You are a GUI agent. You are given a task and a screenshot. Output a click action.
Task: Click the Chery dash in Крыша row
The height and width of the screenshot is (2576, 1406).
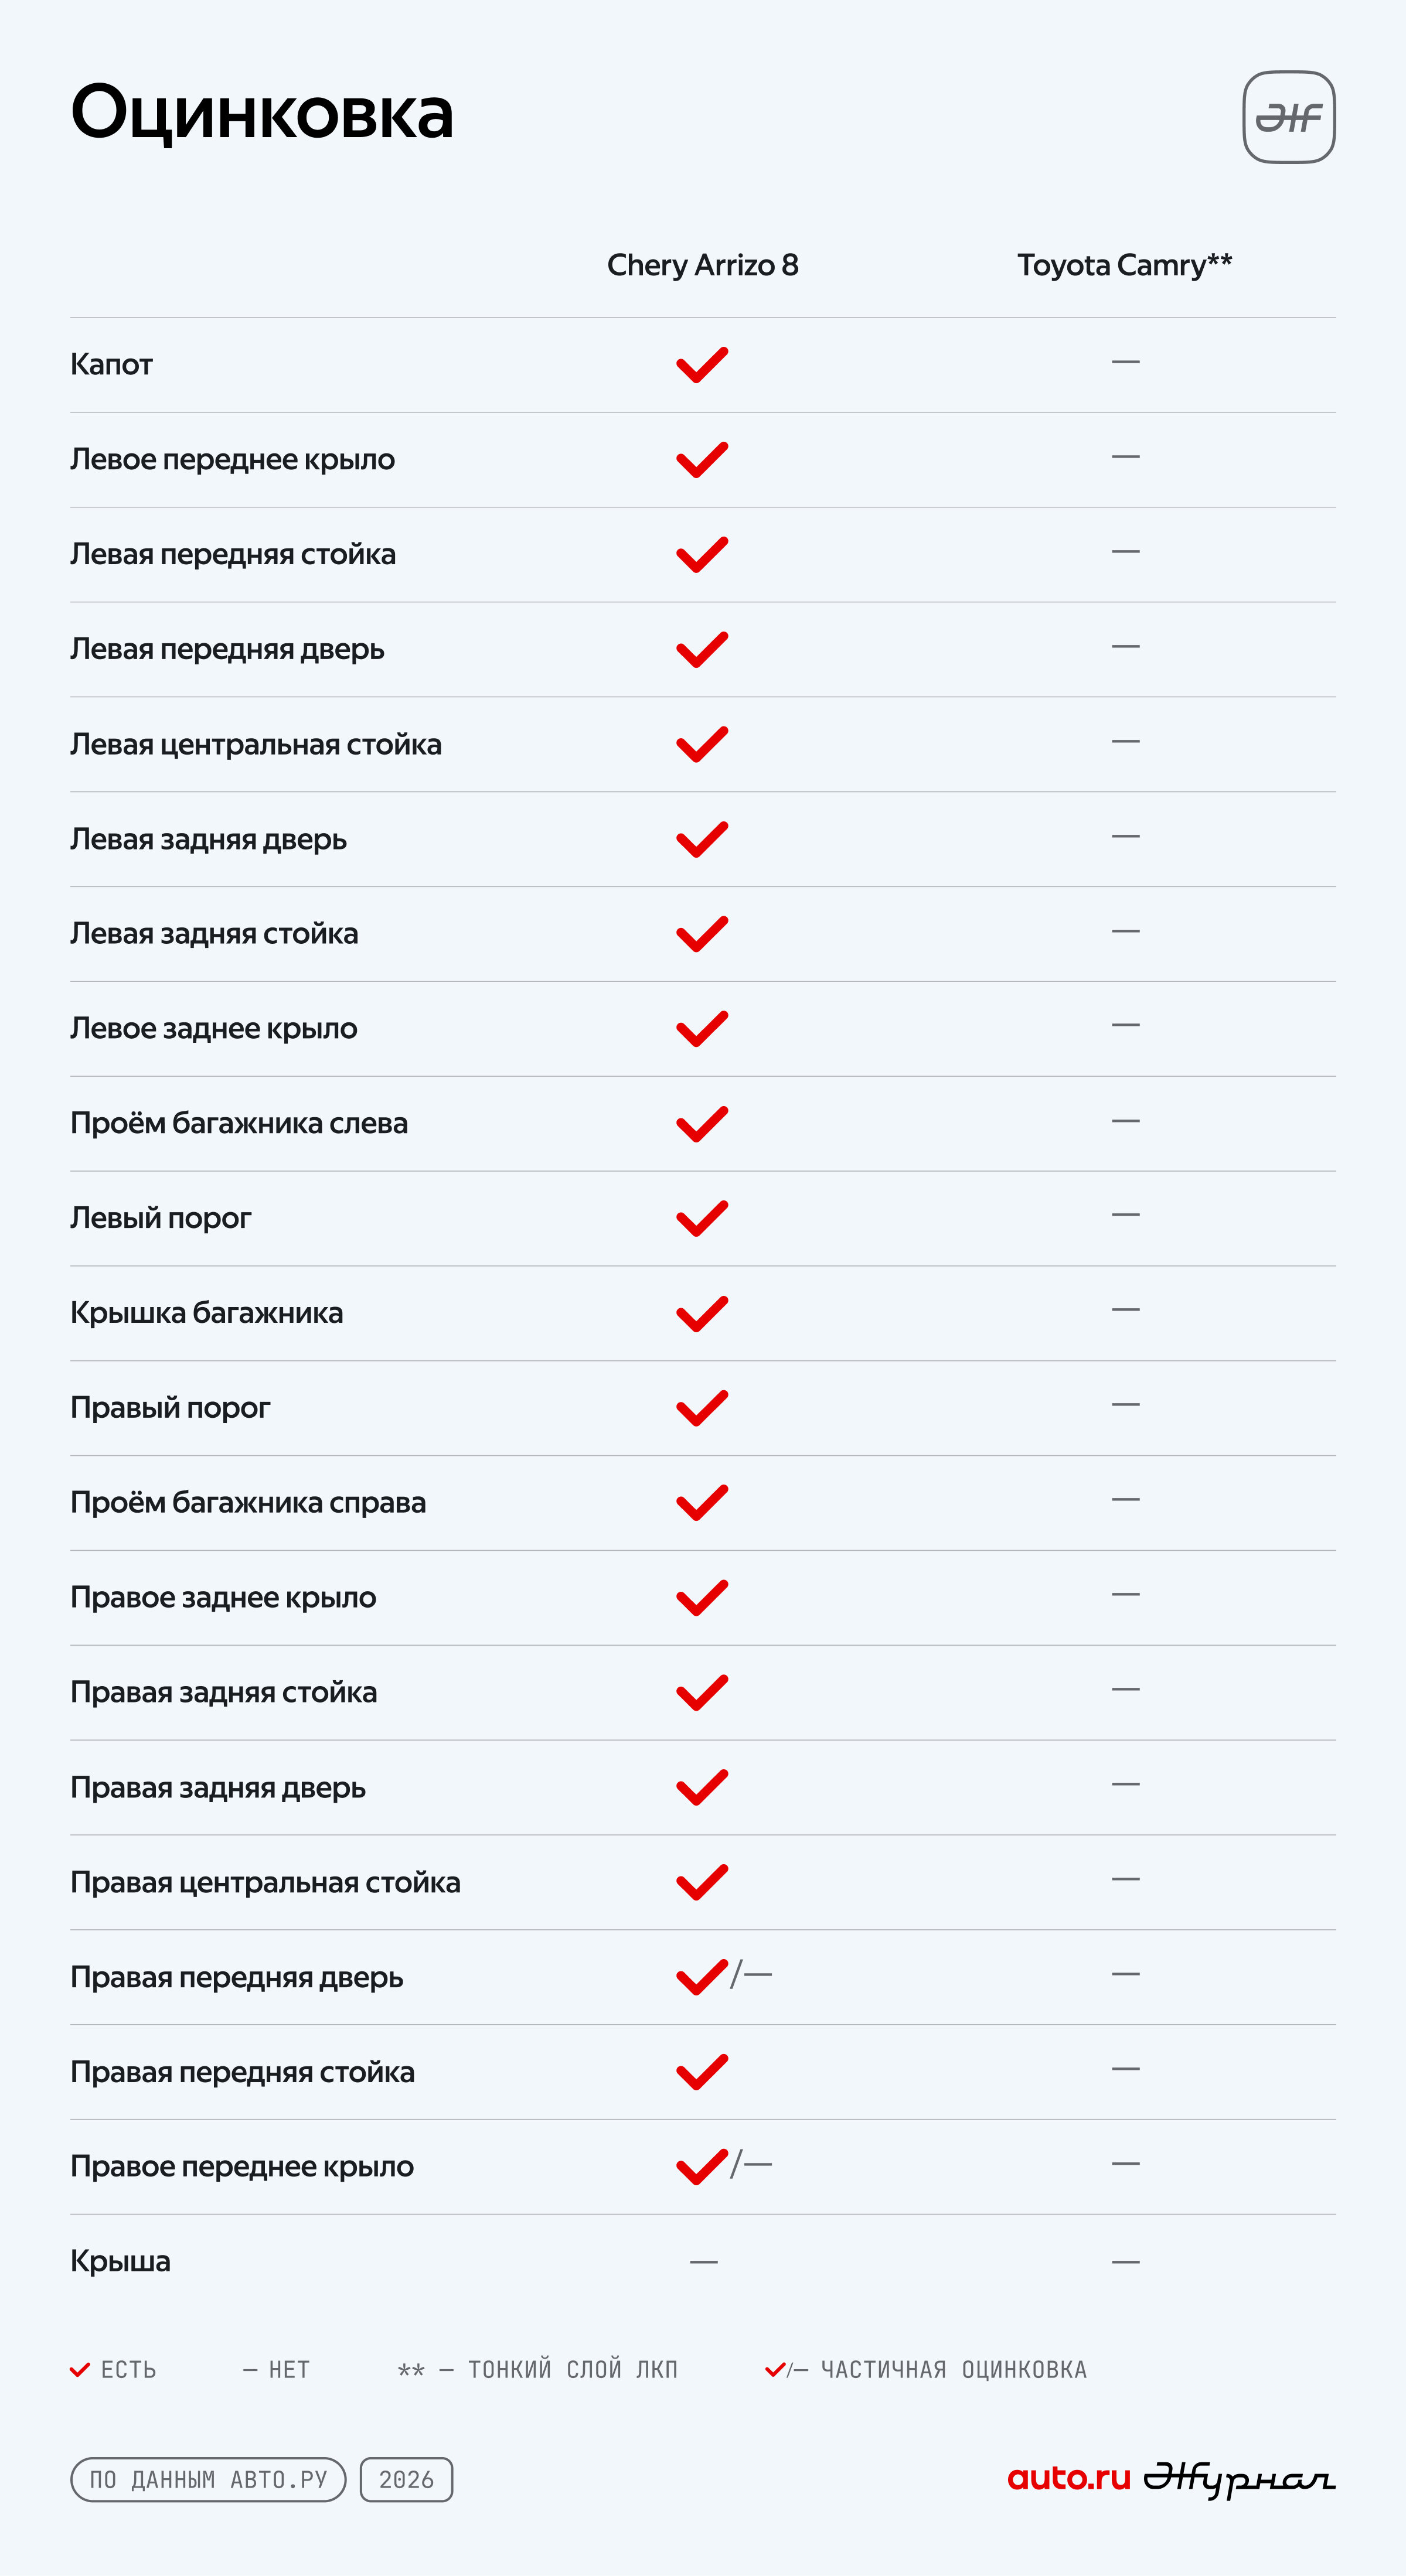click(703, 2262)
